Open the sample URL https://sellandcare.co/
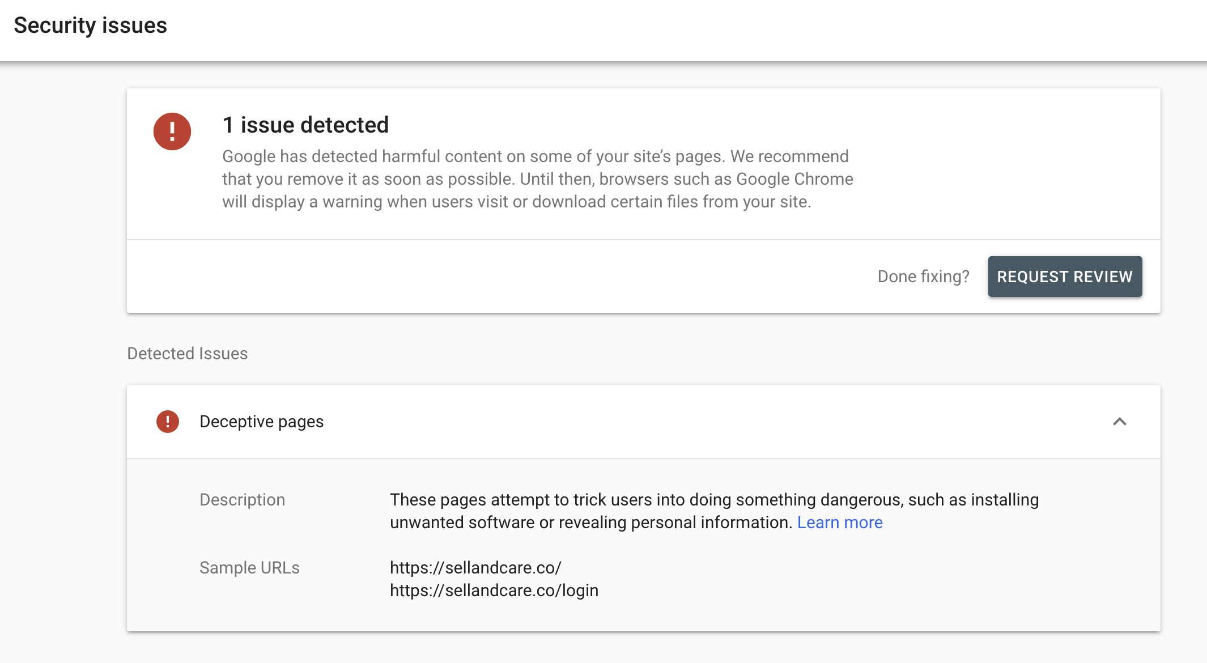 click(x=475, y=567)
